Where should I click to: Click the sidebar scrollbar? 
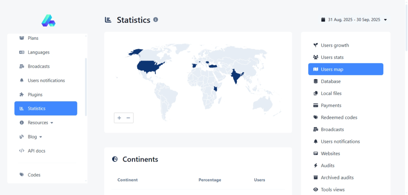pyautogui.click(x=86, y=87)
